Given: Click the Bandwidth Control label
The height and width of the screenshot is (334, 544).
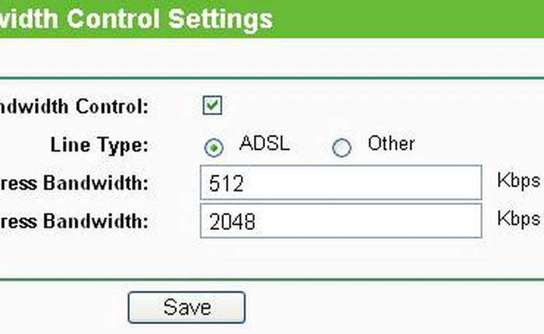Looking at the screenshot, I should coord(74,106).
